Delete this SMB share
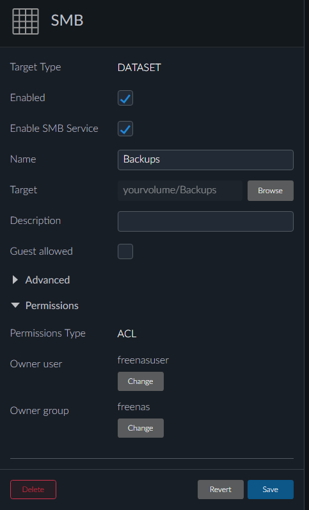The width and height of the screenshot is (309, 510). (33, 489)
